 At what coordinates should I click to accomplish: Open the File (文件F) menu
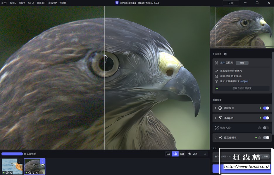[x=4, y=3]
